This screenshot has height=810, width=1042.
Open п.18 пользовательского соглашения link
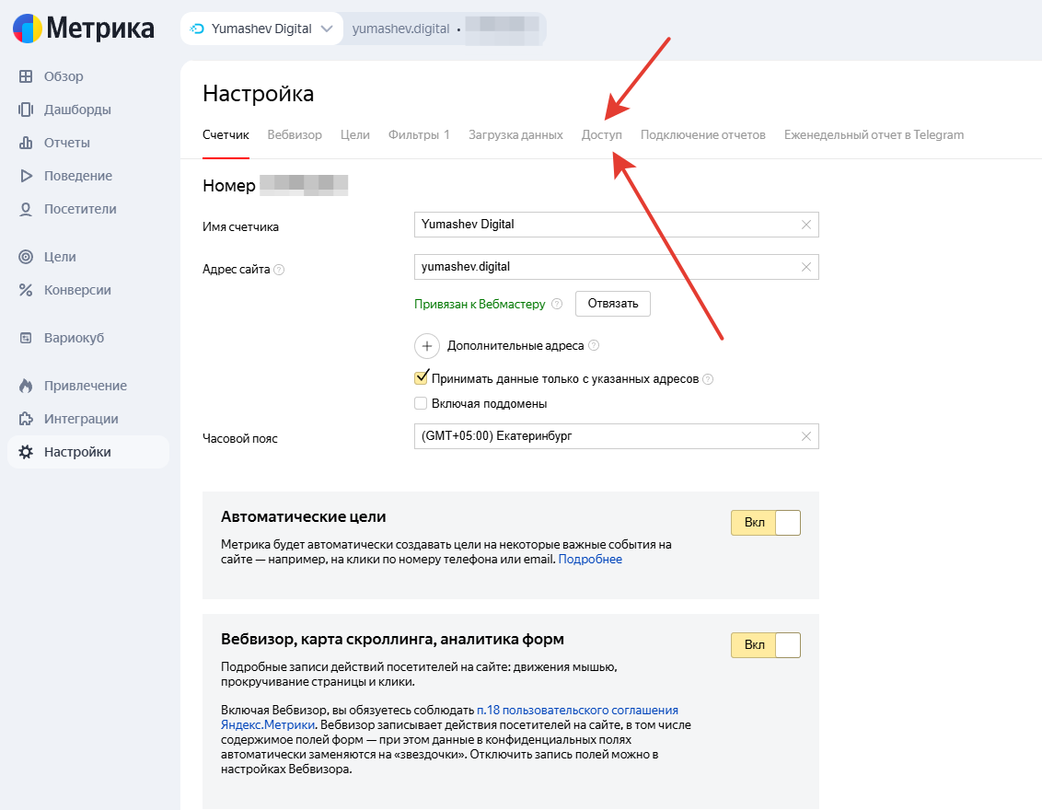pyautogui.click(x=577, y=711)
